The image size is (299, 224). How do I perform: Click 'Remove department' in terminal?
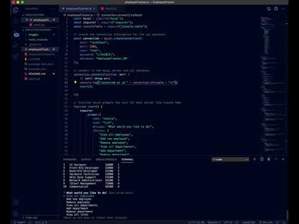point(79,212)
